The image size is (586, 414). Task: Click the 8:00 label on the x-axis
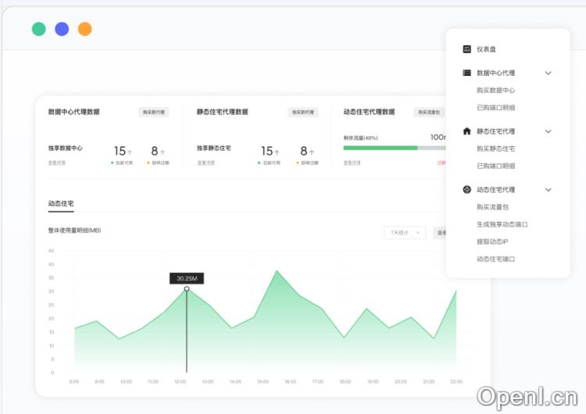(x=74, y=381)
